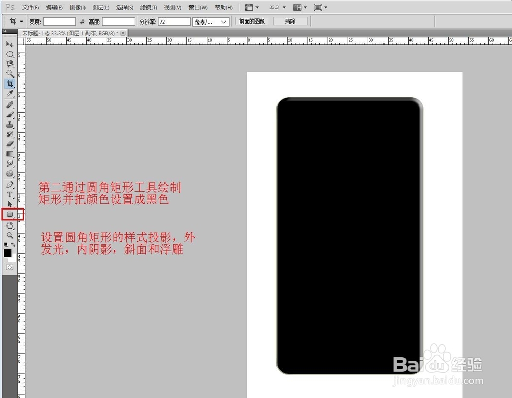This screenshot has height=398, width=512.
Task: Click the white background color swatch
Action: coord(13,259)
